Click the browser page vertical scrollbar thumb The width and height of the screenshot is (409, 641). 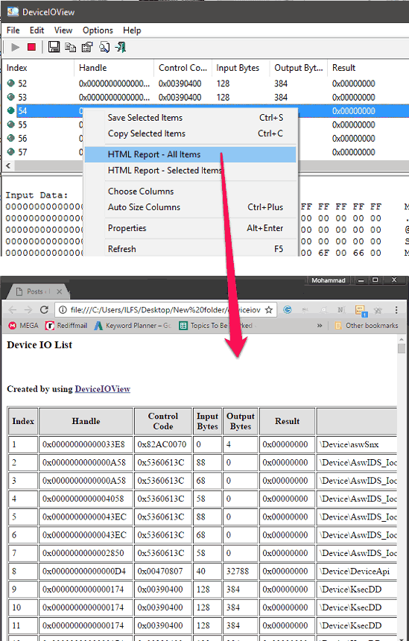[x=402, y=348]
